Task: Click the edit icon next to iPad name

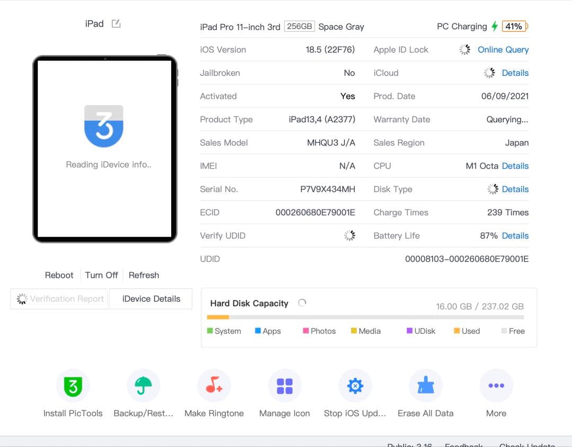Action: click(116, 24)
